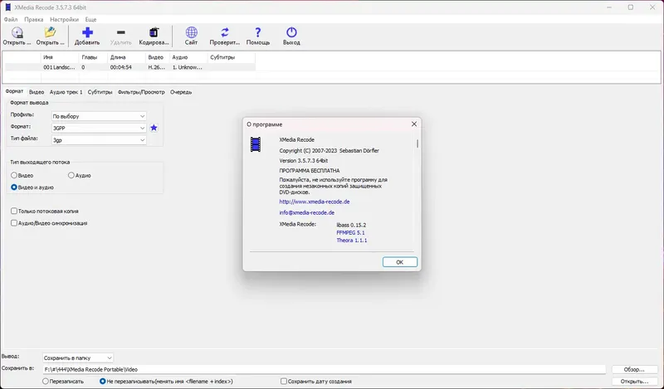Click the minus Удалить icon
Screen dimensions: 664x389
pyautogui.click(x=120, y=32)
